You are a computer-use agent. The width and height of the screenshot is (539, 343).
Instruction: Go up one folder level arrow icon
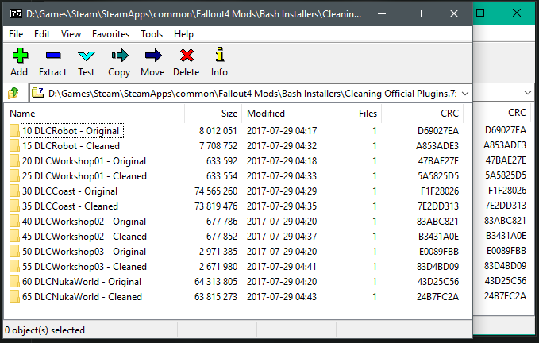coord(13,92)
